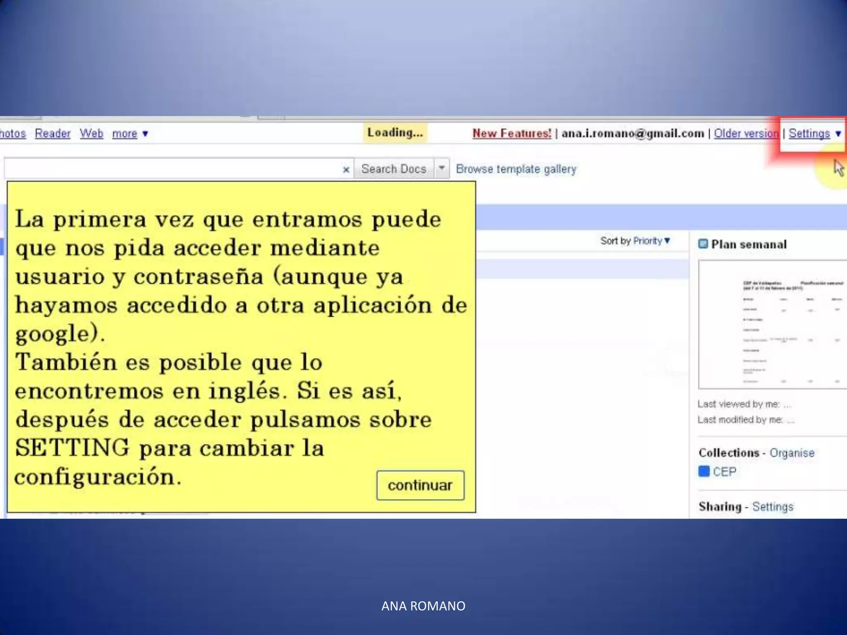The width and height of the screenshot is (847, 635).
Task: Click the Plan semanal document icon
Action: click(x=703, y=244)
